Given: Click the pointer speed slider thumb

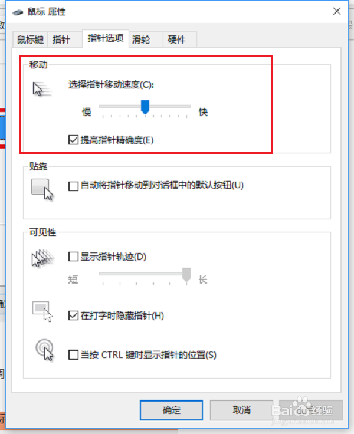Looking at the screenshot, I should point(145,107).
